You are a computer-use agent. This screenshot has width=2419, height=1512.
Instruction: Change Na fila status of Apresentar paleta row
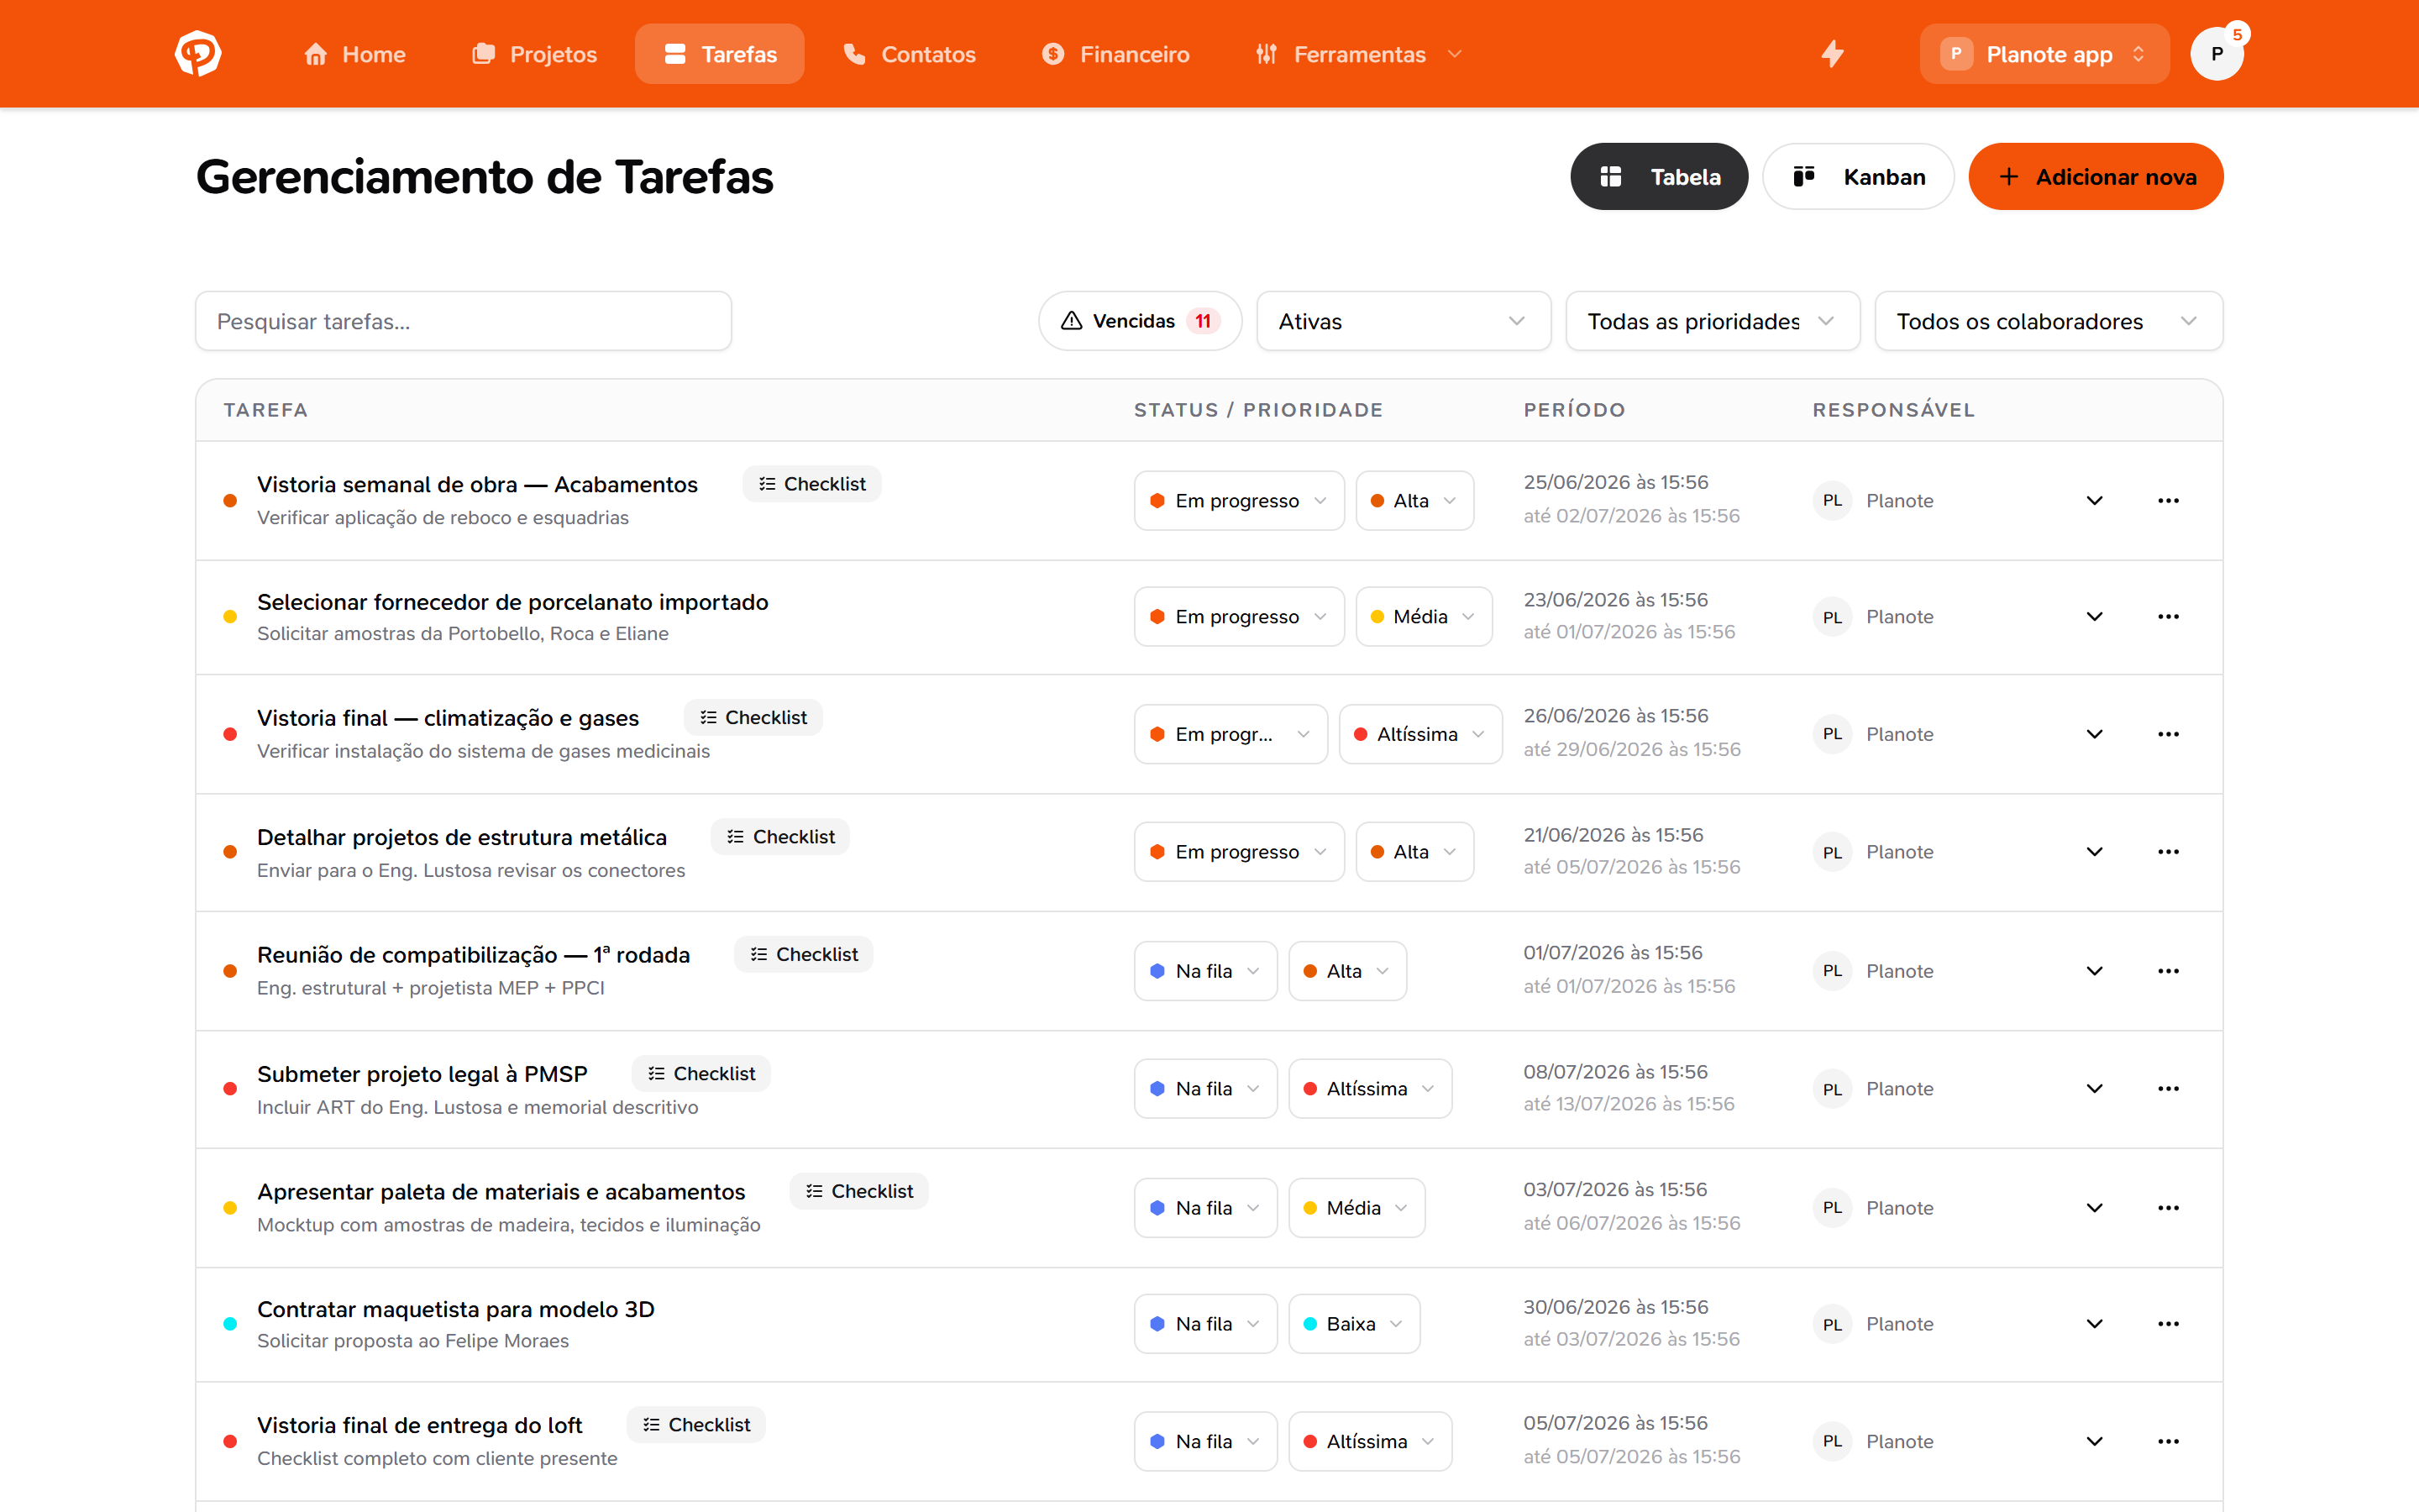coord(1205,1208)
